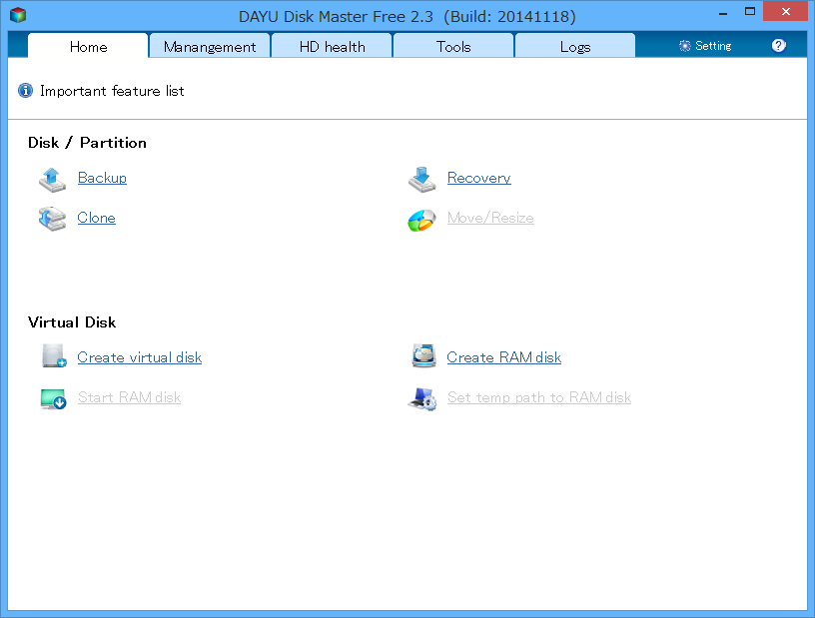
Task: Click the Clone link
Action: 96,217
